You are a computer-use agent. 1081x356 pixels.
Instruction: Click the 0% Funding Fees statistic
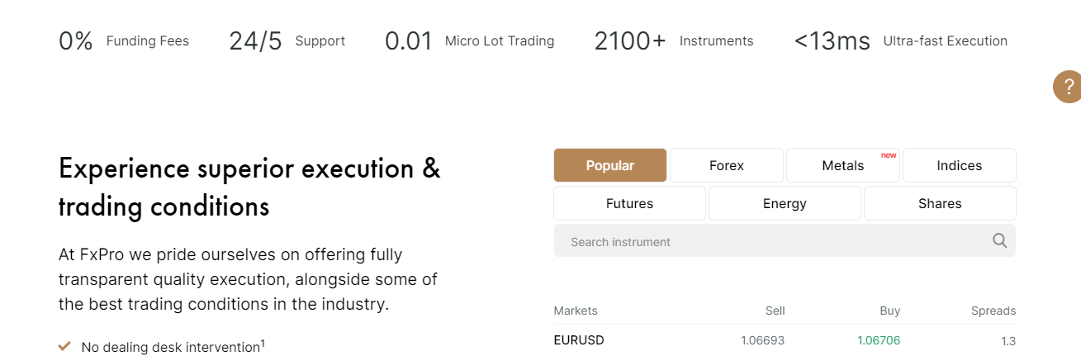(x=124, y=40)
